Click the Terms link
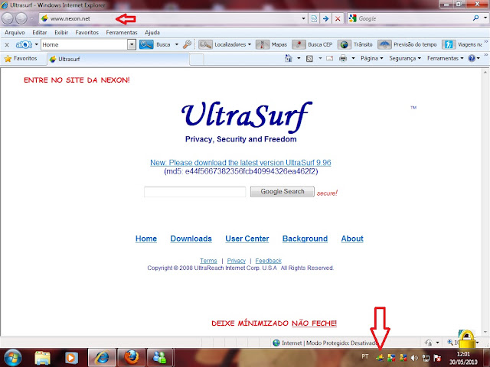This screenshot has height=367, width=490. point(208,261)
